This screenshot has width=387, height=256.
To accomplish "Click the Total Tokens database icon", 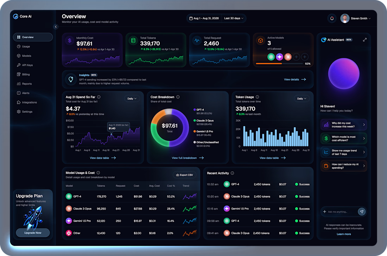I will click(x=133, y=40).
